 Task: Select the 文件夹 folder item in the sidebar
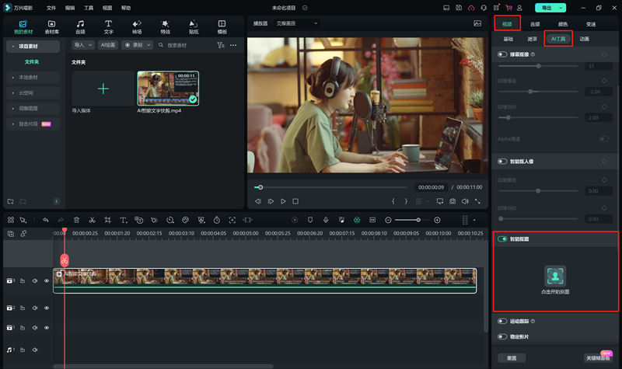pos(32,62)
